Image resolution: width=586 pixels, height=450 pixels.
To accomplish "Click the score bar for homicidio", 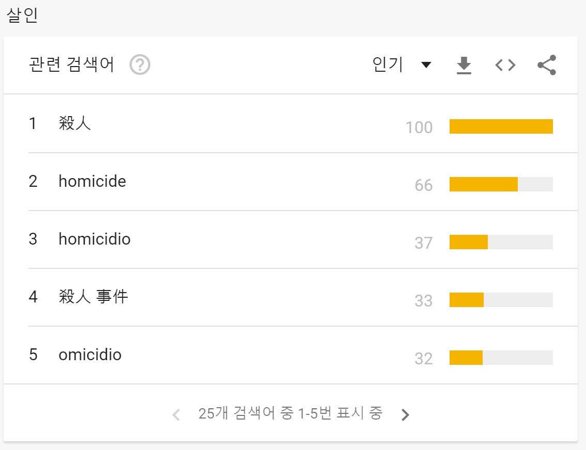I will coord(501,242).
